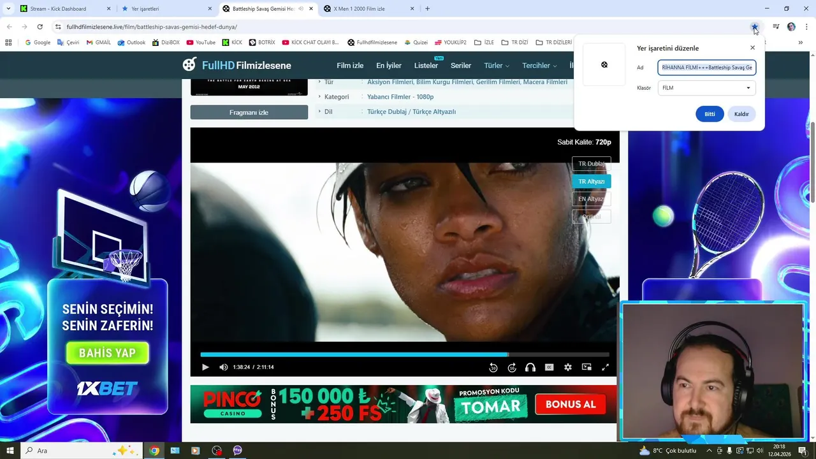Select the TR Altyazı option
The height and width of the screenshot is (459, 816).
[x=592, y=182]
